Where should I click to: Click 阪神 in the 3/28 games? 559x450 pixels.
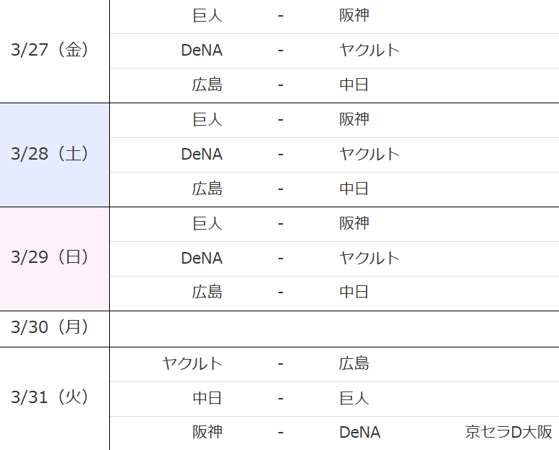(354, 119)
